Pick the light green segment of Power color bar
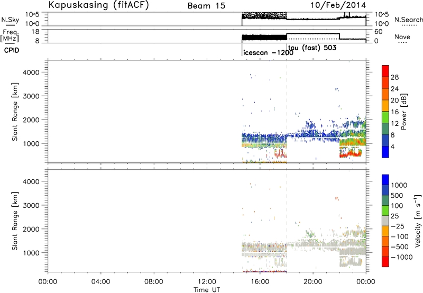 385,117
